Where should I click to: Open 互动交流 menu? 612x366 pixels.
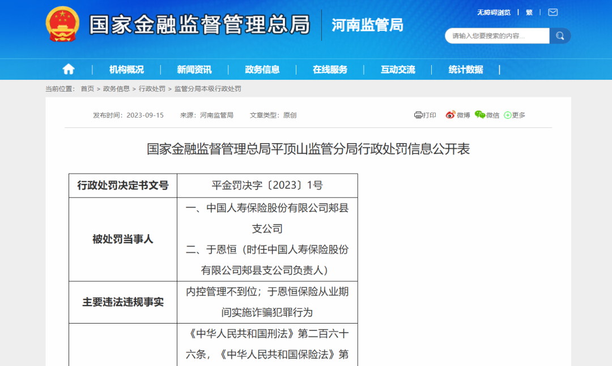point(398,70)
